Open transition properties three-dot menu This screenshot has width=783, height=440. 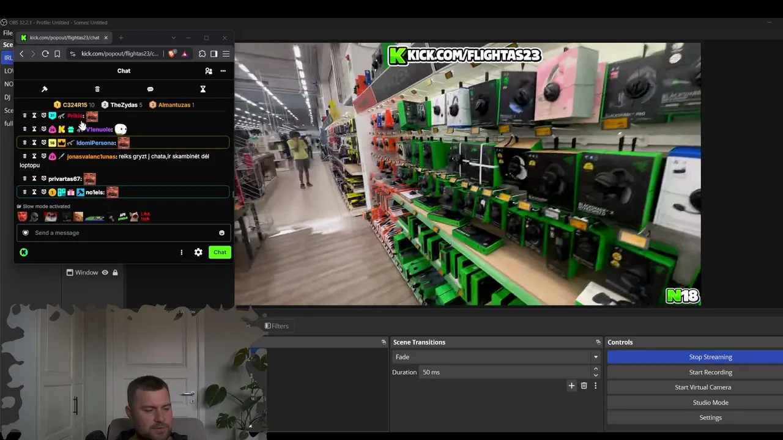[595, 386]
